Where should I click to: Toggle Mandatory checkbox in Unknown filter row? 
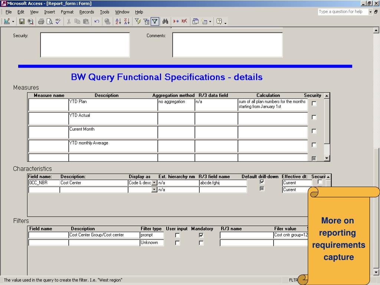201,243
